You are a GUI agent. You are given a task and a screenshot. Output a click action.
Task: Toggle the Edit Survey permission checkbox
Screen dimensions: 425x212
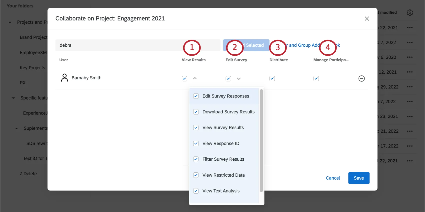click(x=228, y=79)
